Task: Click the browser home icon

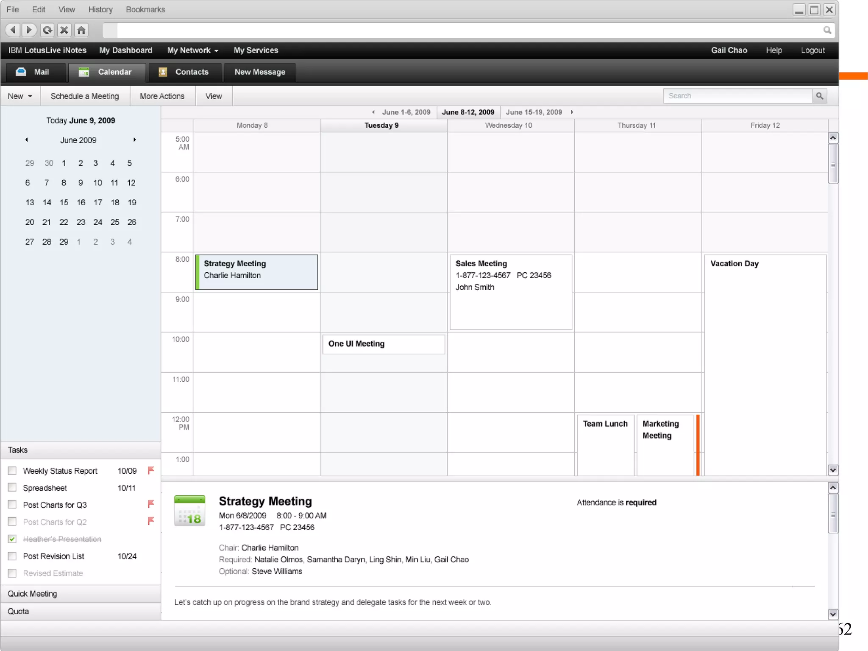Action: [81, 30]
